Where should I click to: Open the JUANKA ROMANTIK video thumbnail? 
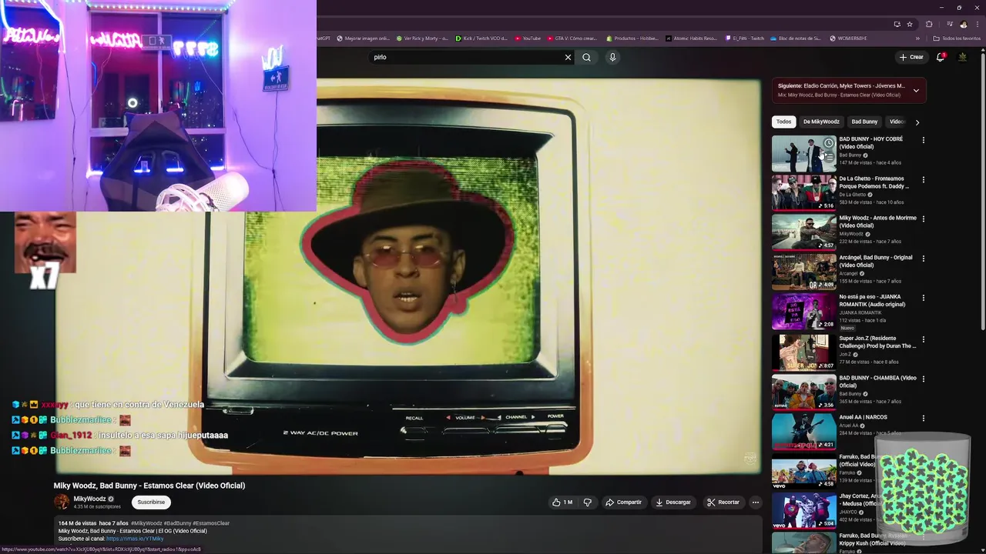[x=803, y=311]
